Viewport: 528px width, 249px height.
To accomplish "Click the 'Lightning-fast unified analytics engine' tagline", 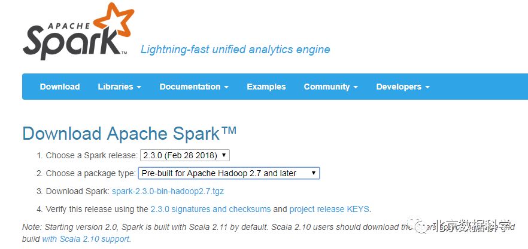I will click(235, 50).
